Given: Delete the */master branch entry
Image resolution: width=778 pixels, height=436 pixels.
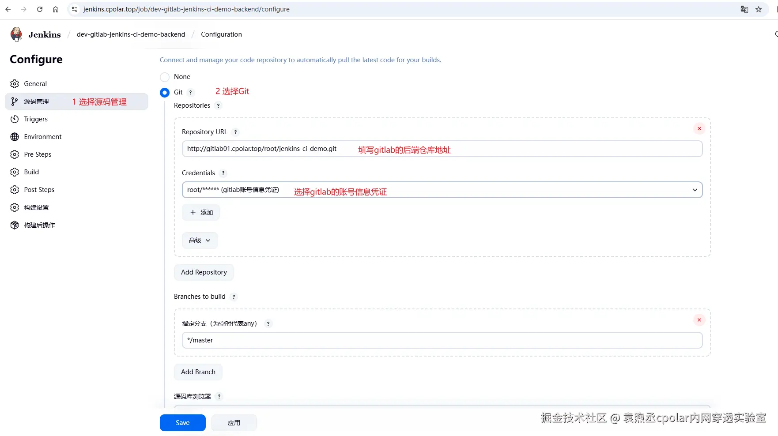Looking at the screenshot, I should (x=699, y=320).
